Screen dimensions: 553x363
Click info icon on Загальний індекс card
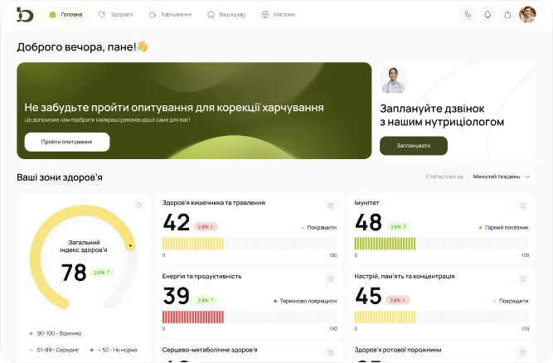click(x=138, y=205)
